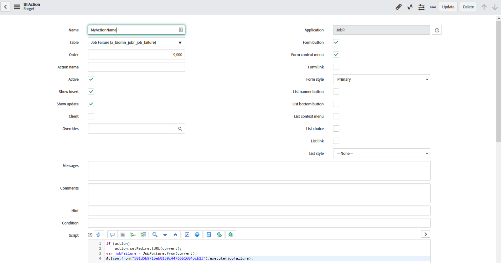The image size is (501, 263).
Task: Click the Delete button
Action: coord(468,7)
